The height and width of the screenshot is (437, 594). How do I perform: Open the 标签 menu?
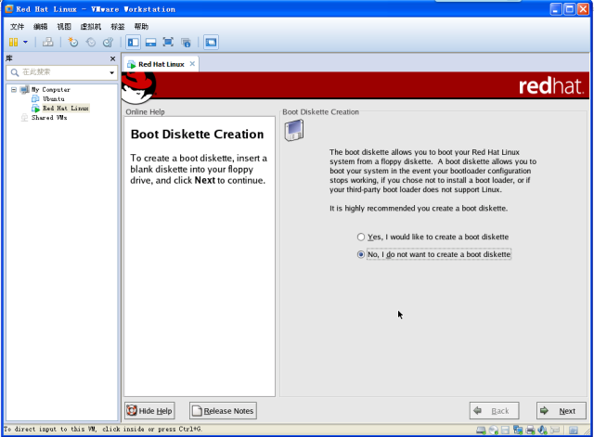pyautogui.click(x=118, y=27)
